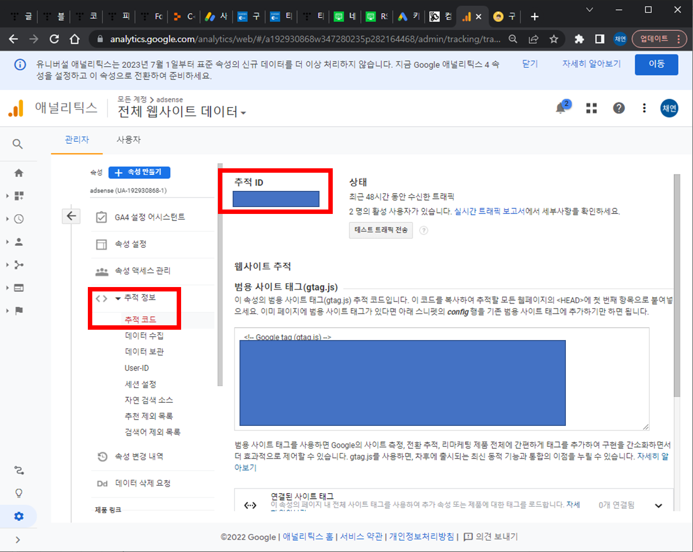
Task: Click the 채연 account avatar in Analytics header
Action: (x=669, y=108)
